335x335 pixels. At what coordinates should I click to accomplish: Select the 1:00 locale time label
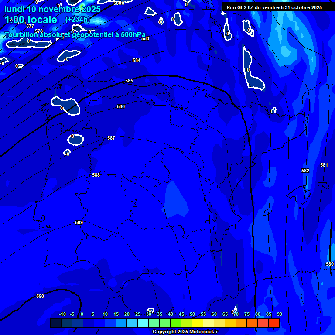click(31, 20)
